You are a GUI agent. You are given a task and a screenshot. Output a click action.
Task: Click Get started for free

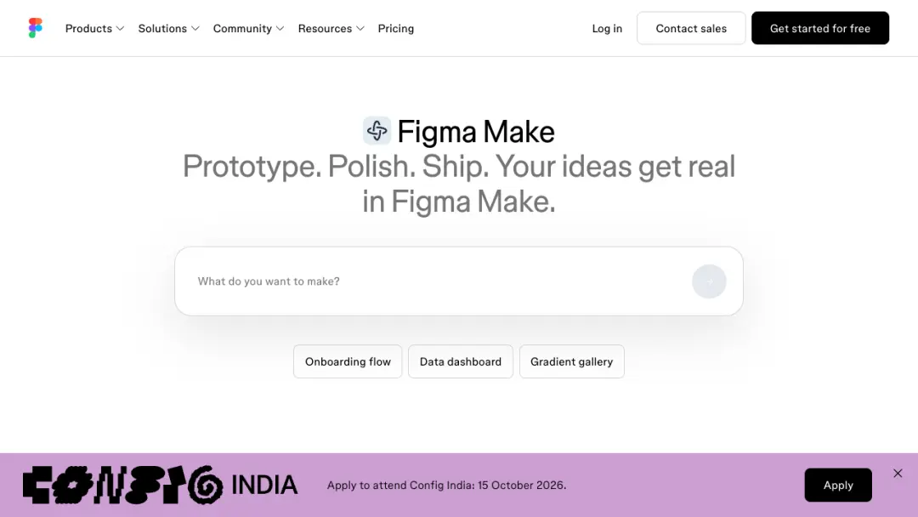tap(820, 28)
